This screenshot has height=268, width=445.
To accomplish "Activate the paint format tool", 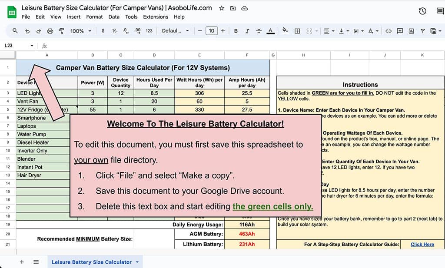I will pyautogui.click(x=61, y=31).
